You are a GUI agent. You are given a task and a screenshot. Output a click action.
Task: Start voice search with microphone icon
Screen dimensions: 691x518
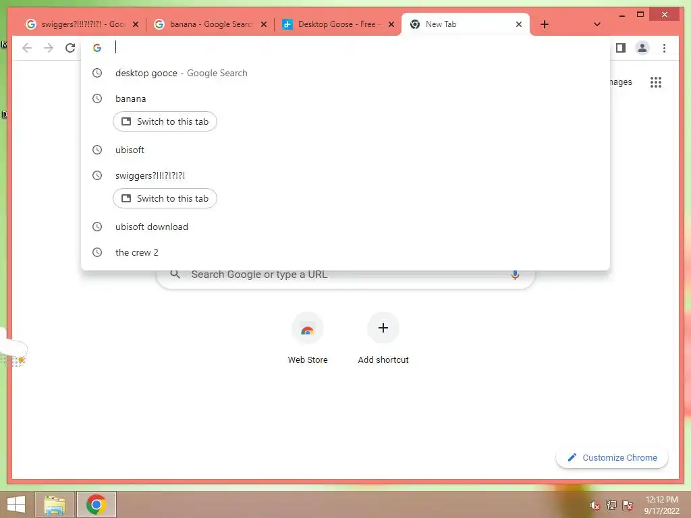[x=515, y=275]
